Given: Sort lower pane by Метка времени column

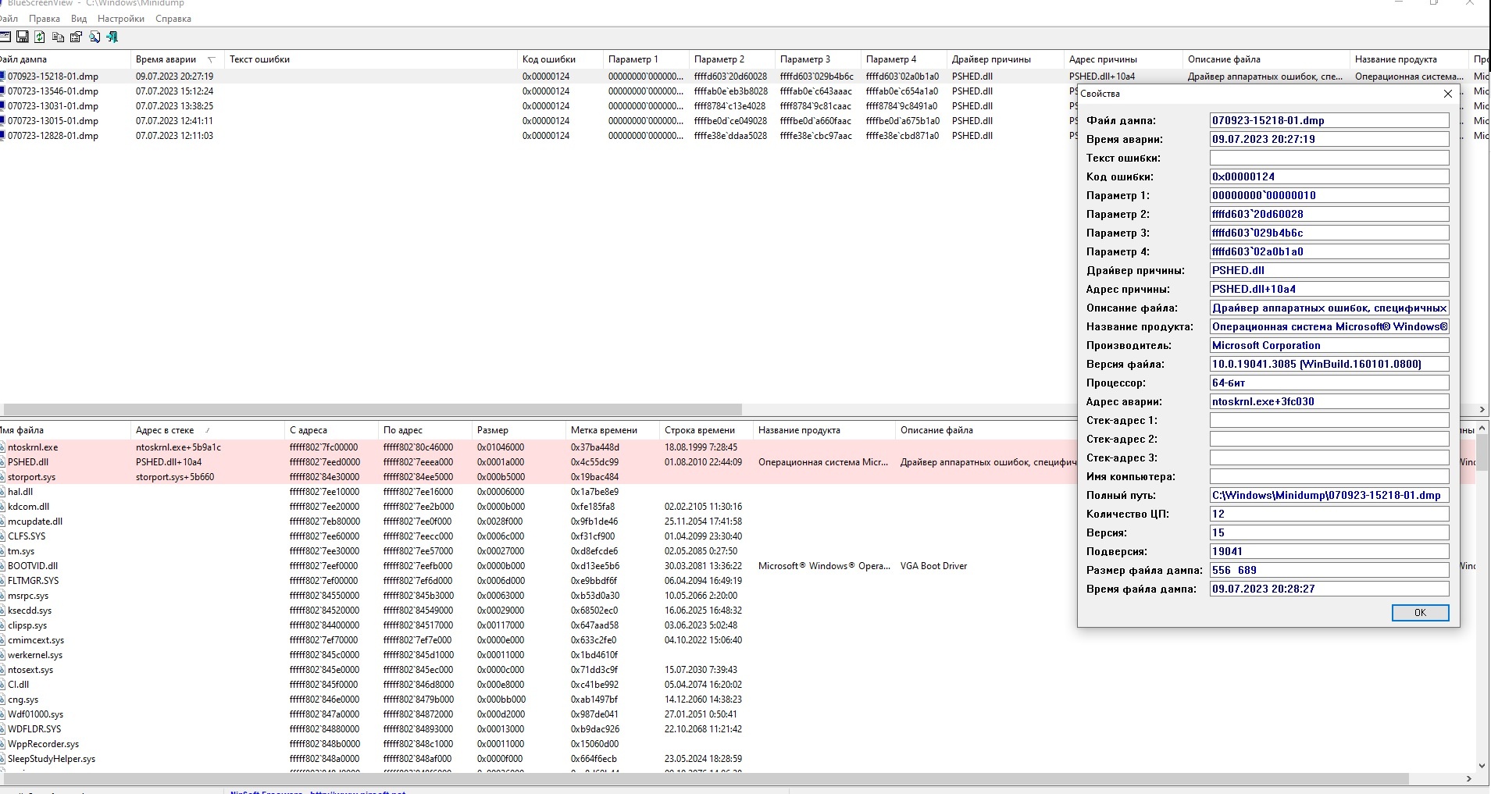Looking at the screenshot, I should click(612, 430).
